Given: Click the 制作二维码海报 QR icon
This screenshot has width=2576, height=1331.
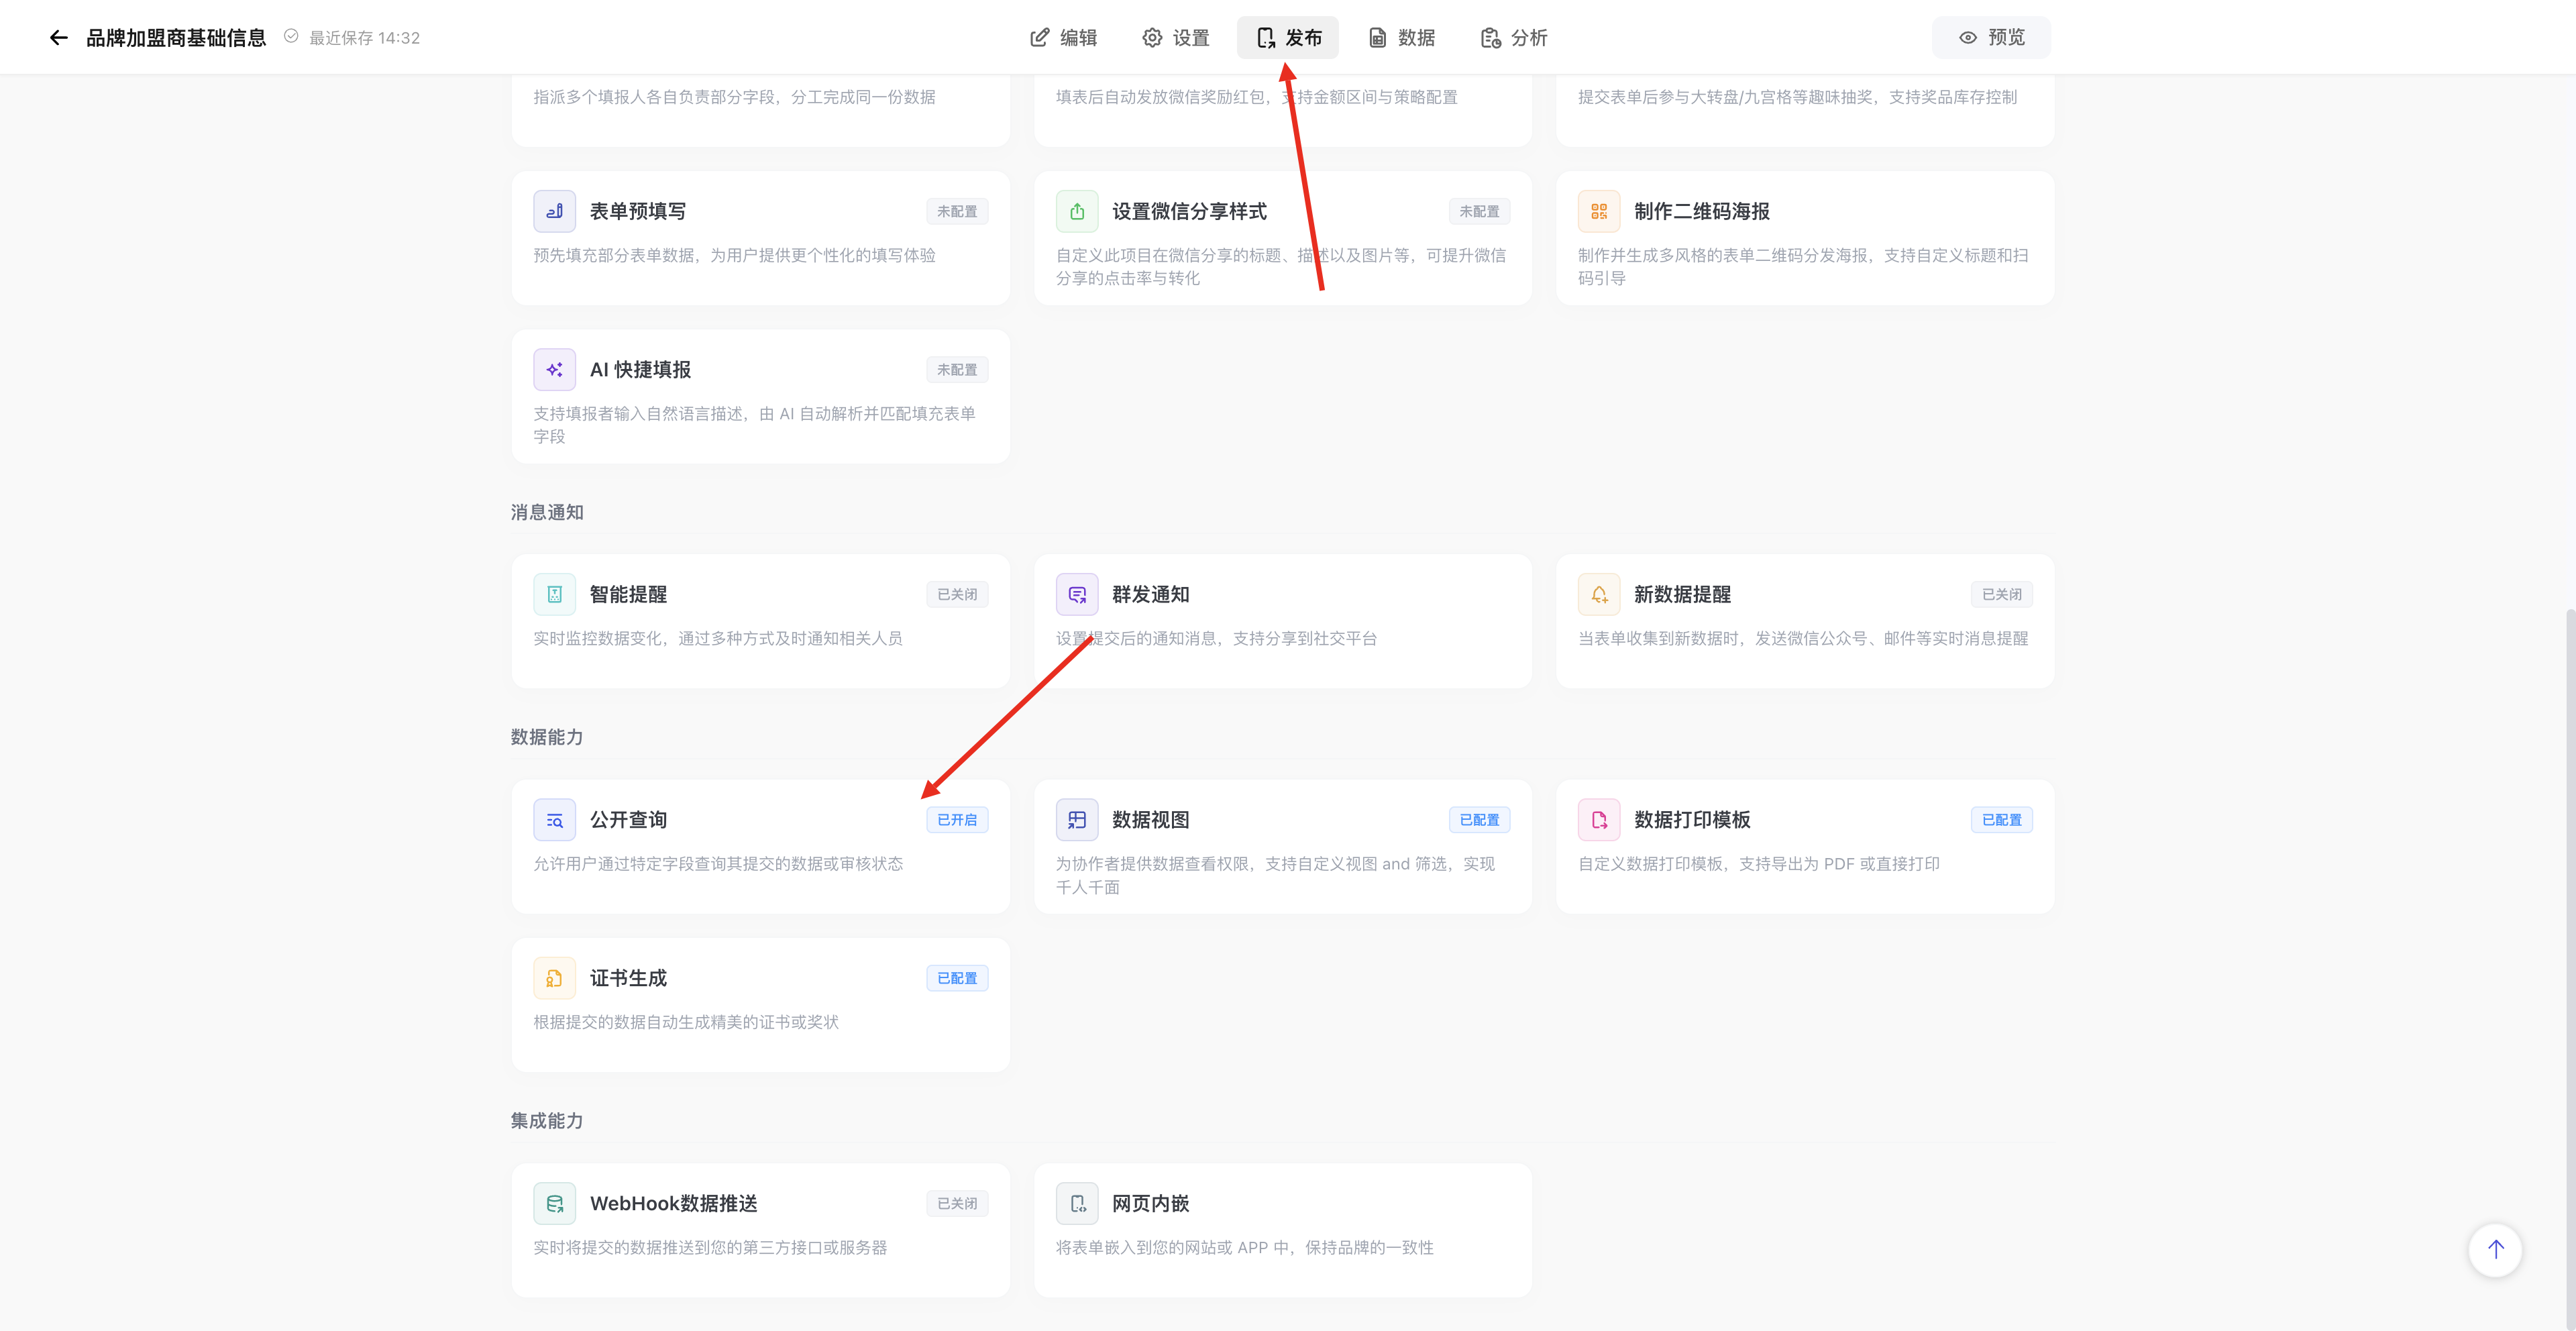Looking at the screenshot, I should tap(1599, 211).
